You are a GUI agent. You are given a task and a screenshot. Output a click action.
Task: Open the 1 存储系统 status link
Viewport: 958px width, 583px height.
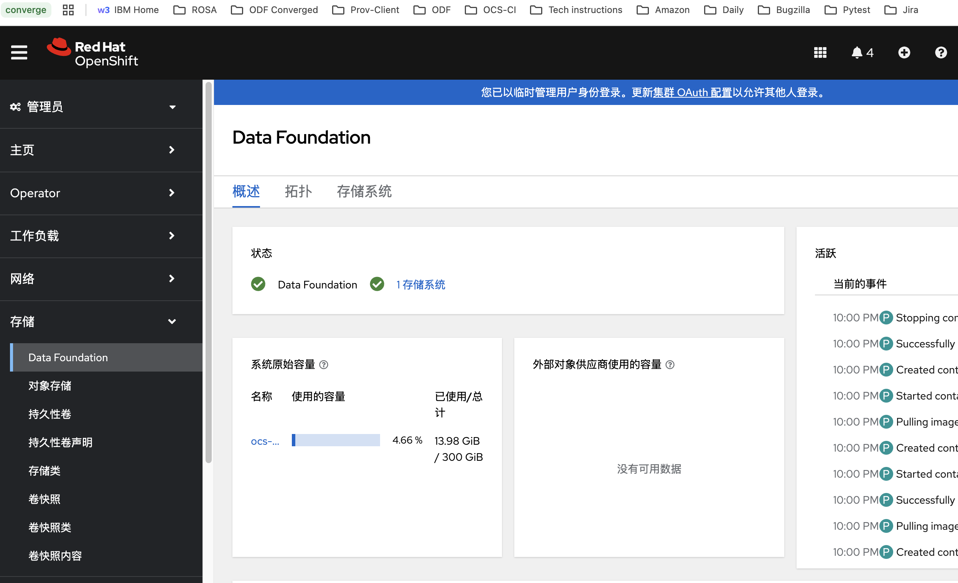coord(421,285)
